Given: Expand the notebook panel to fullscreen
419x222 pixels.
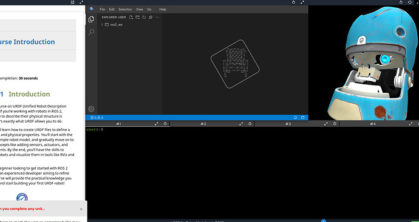Looking at the screenshot, I should click(x=81, y=2).
